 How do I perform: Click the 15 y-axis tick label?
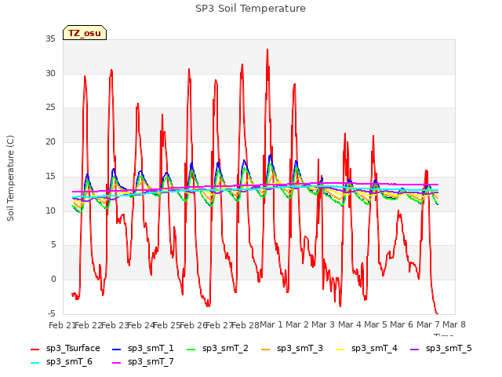click(x=50, y=176)
